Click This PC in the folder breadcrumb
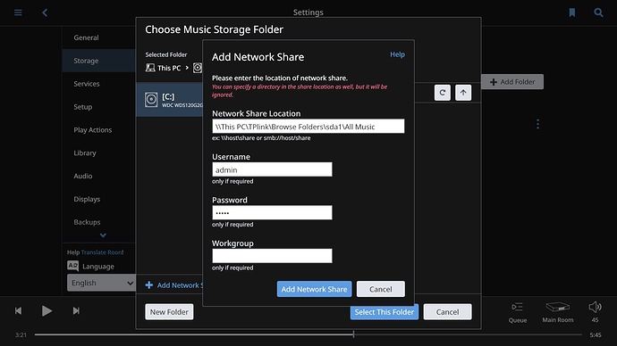Screen dimensions: 617x346 point(169,68)
